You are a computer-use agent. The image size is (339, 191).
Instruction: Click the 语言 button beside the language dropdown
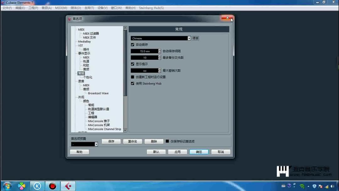[195, 38]
